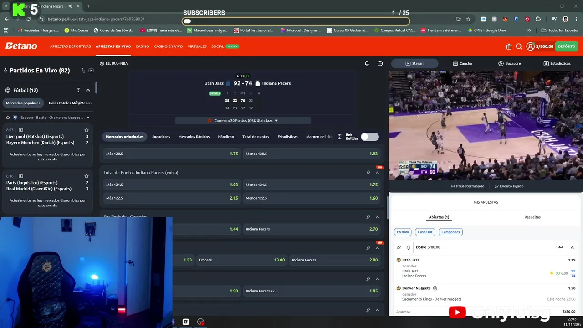The height and width of the screenshot is (328, 583).
Task: Open the Virtuales menu item
Action: pyautogui.click(x=197, y=46)
